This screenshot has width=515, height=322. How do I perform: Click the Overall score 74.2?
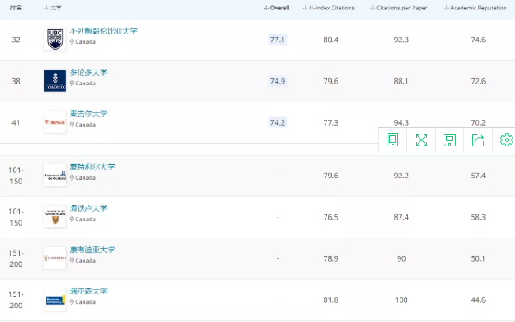coord(277,122)
